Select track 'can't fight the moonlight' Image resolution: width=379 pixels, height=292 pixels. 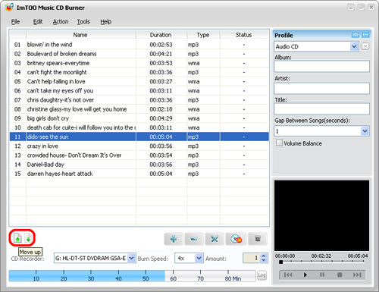(x=139, y=72)
